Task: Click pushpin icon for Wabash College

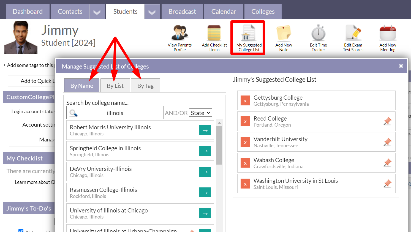Action: [x=388, y=163]
